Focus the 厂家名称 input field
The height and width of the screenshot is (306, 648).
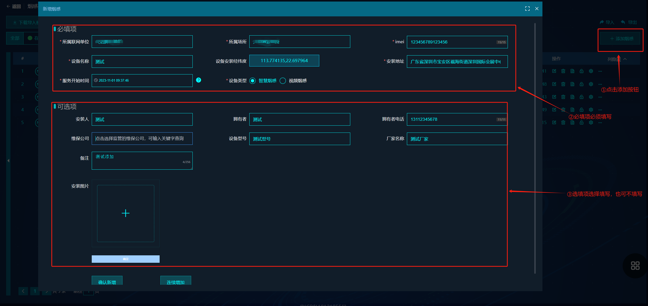tap(457, 139)
